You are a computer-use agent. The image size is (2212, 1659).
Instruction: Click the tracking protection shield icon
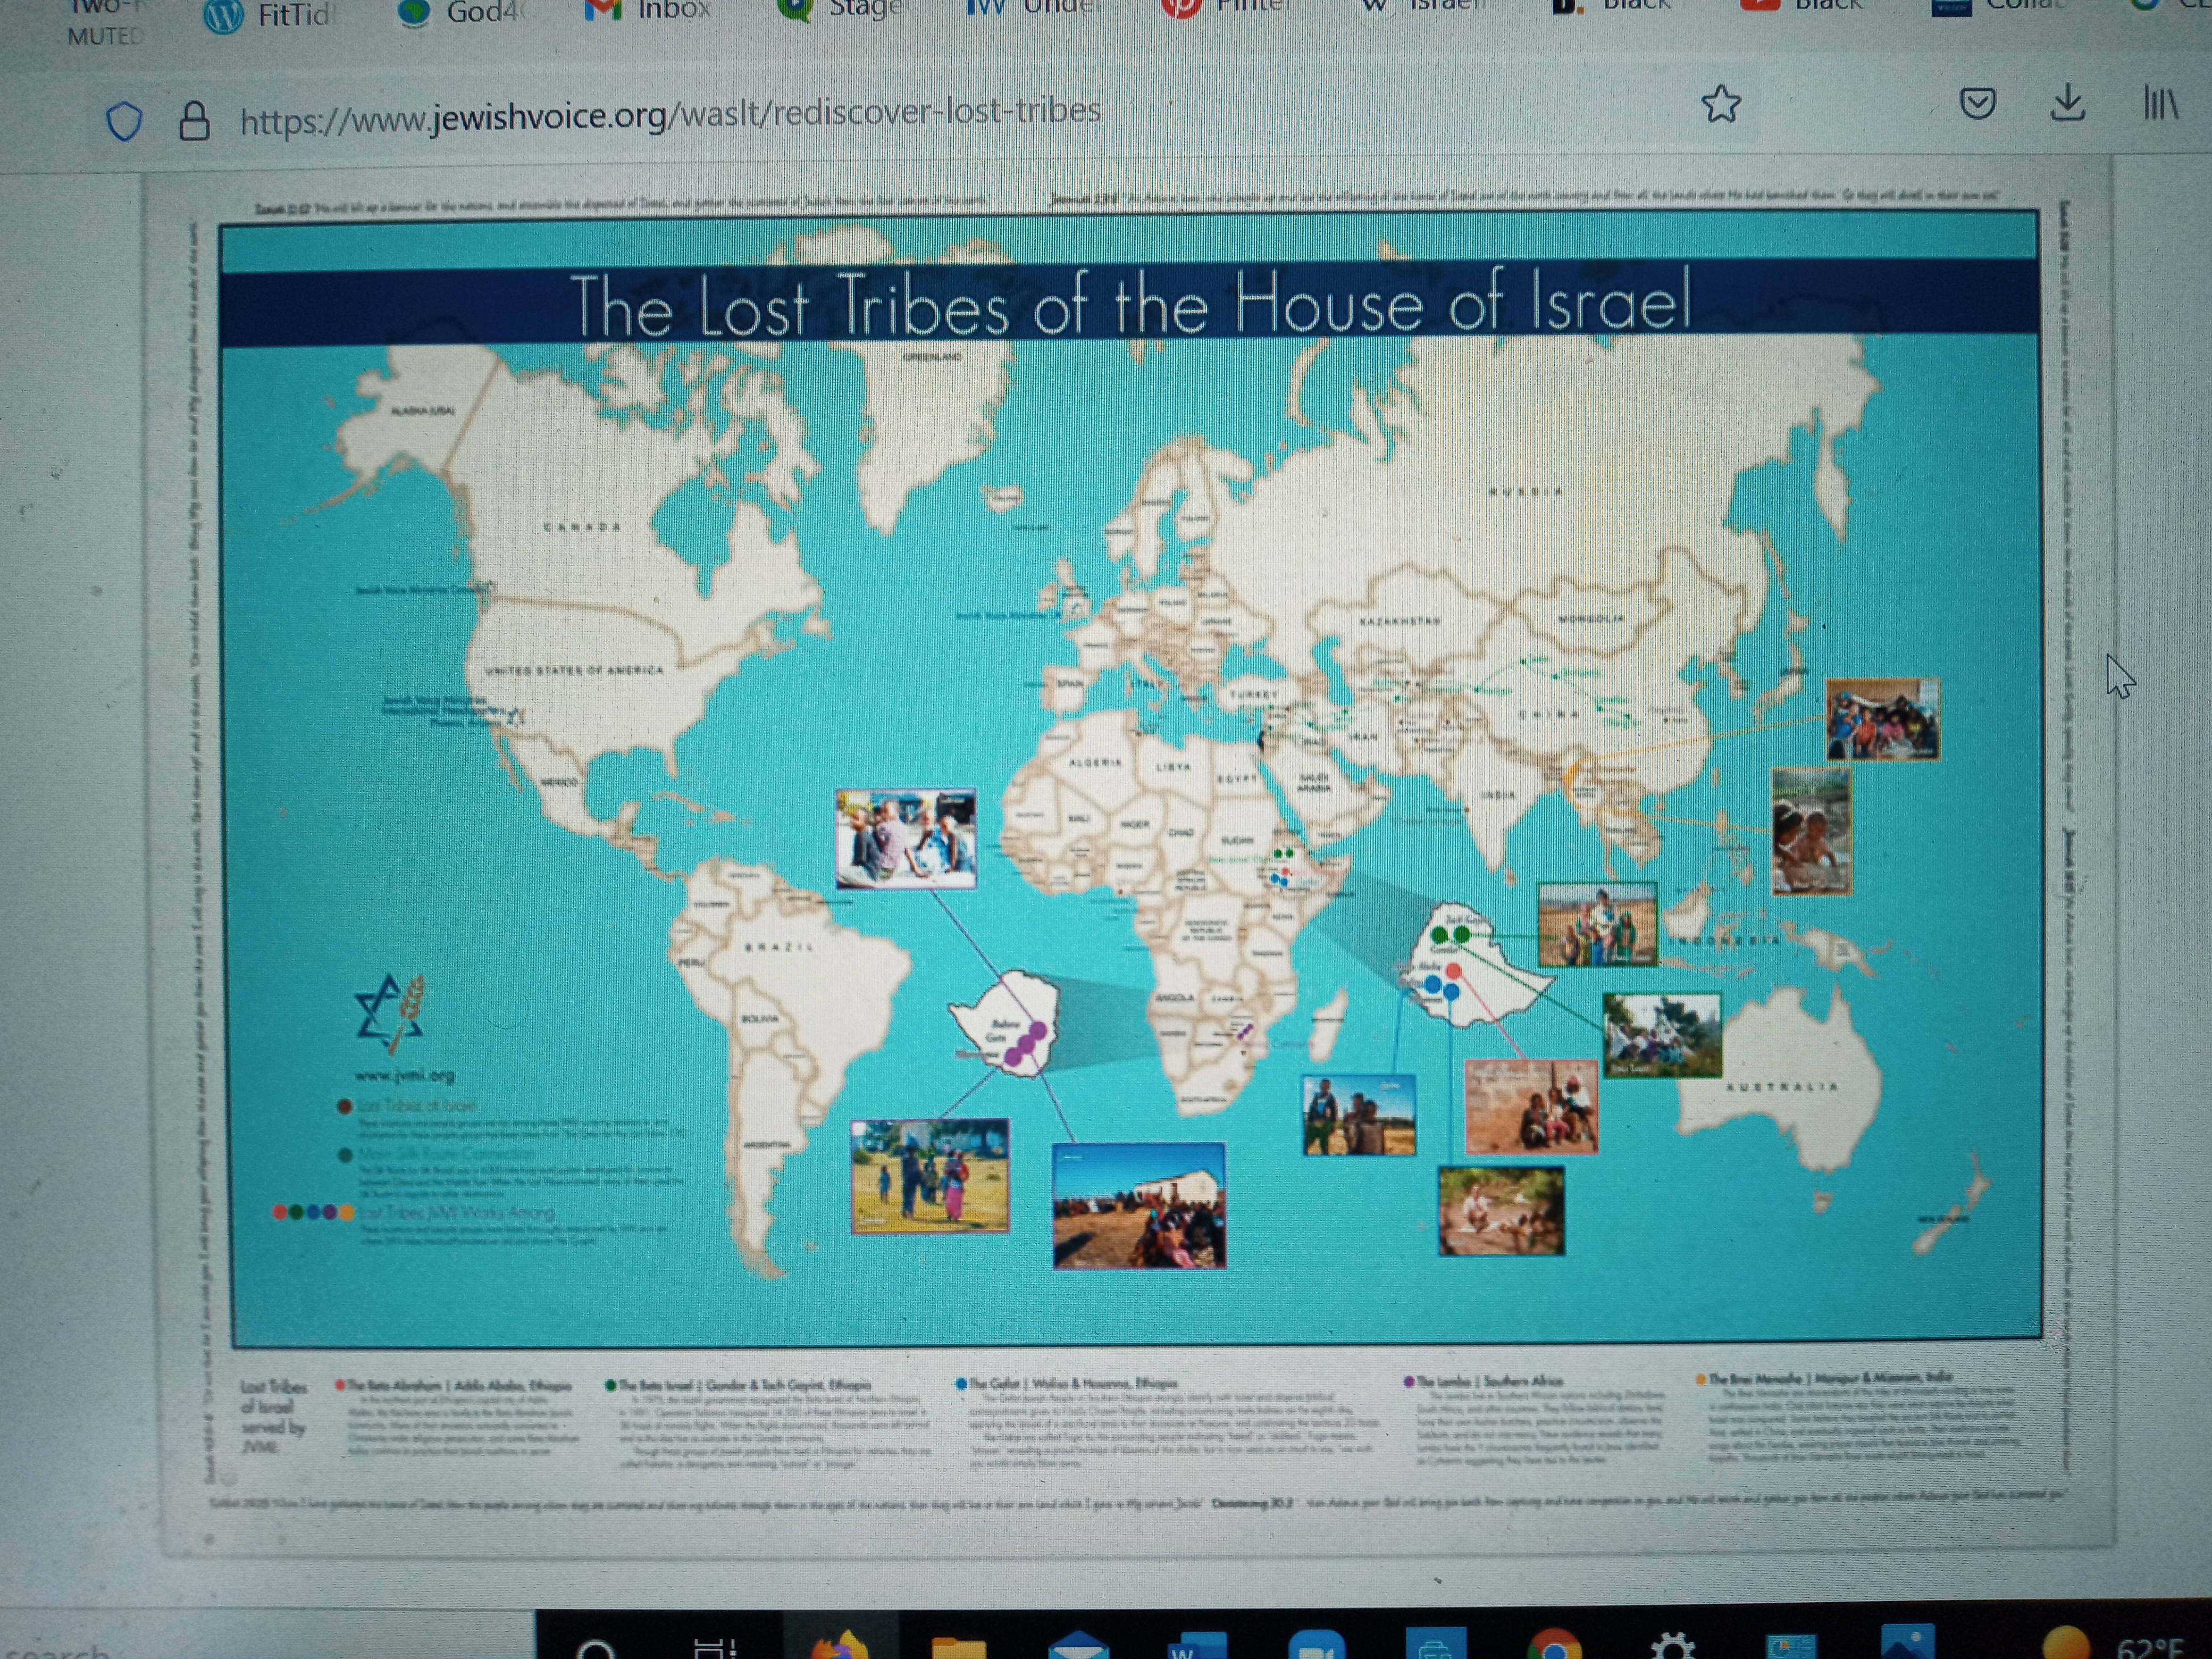coord(124,122)
